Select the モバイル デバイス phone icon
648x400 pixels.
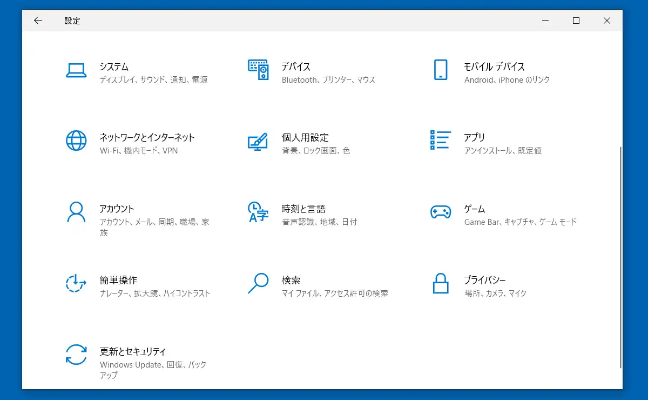[441, 70]
